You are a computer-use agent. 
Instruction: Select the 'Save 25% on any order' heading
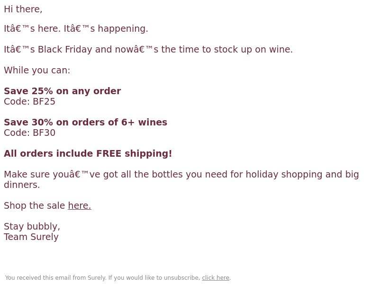[63, 91]
